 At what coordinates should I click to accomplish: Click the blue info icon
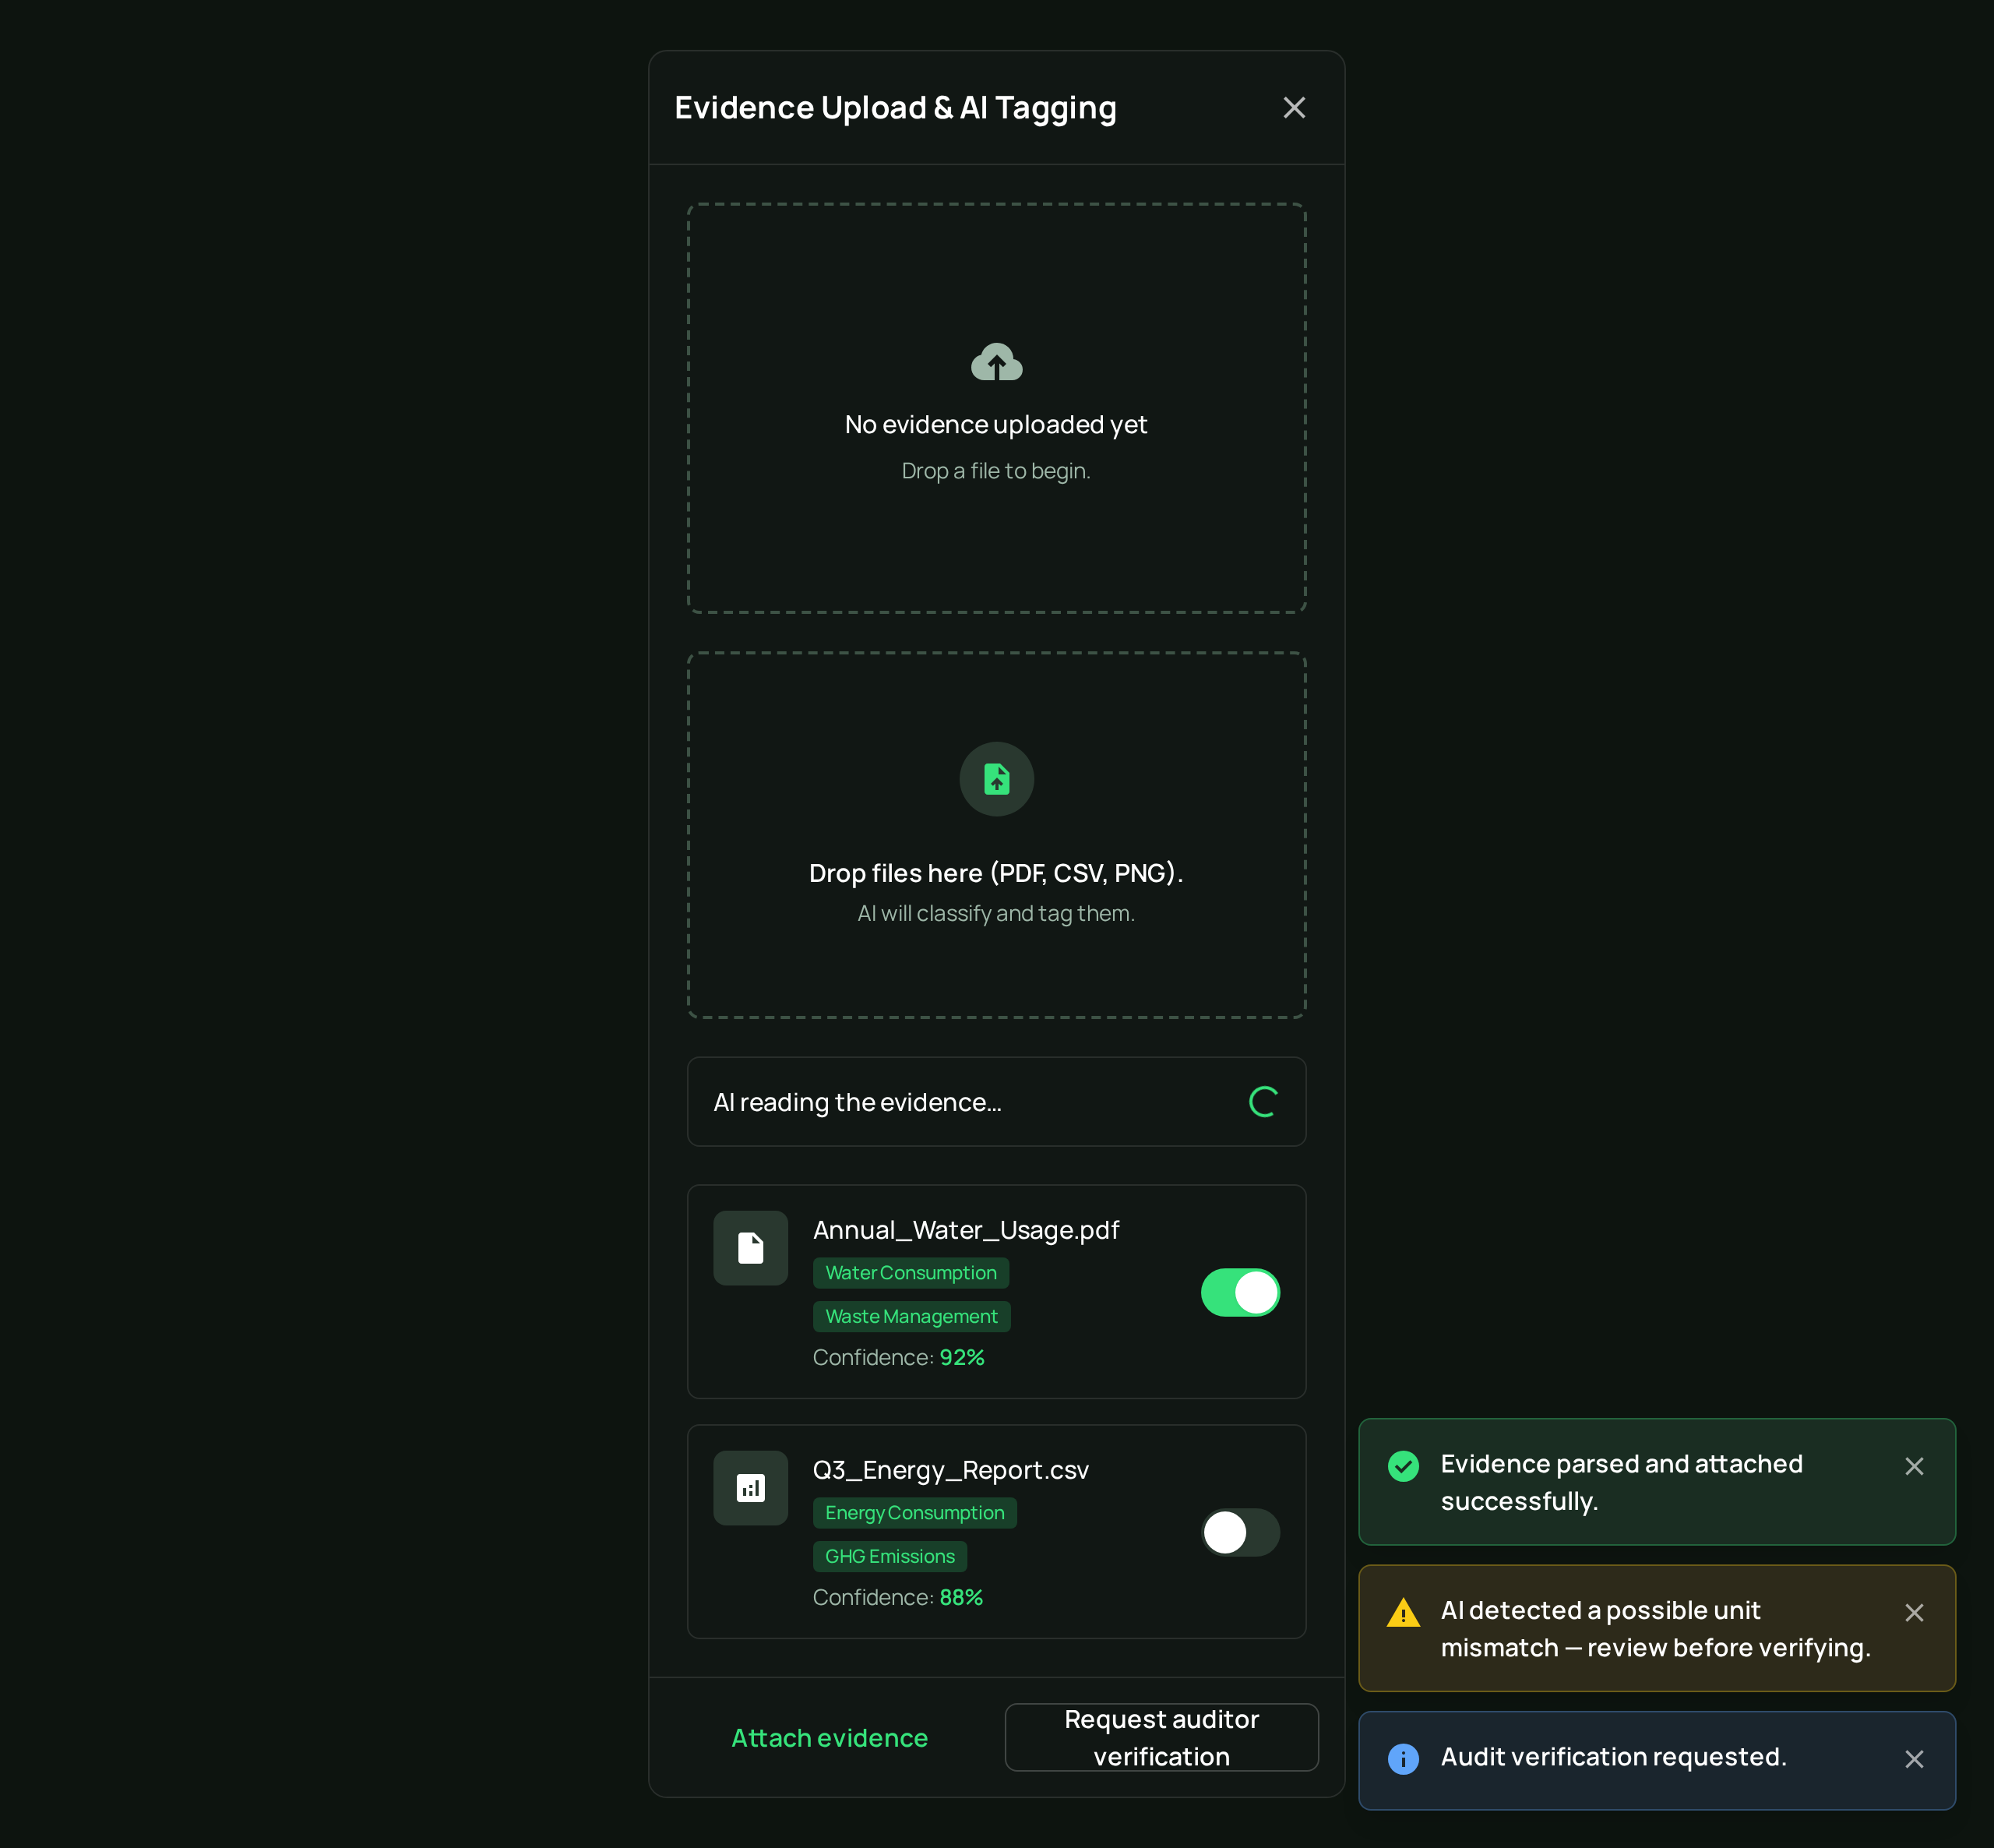point(1404,1759)
